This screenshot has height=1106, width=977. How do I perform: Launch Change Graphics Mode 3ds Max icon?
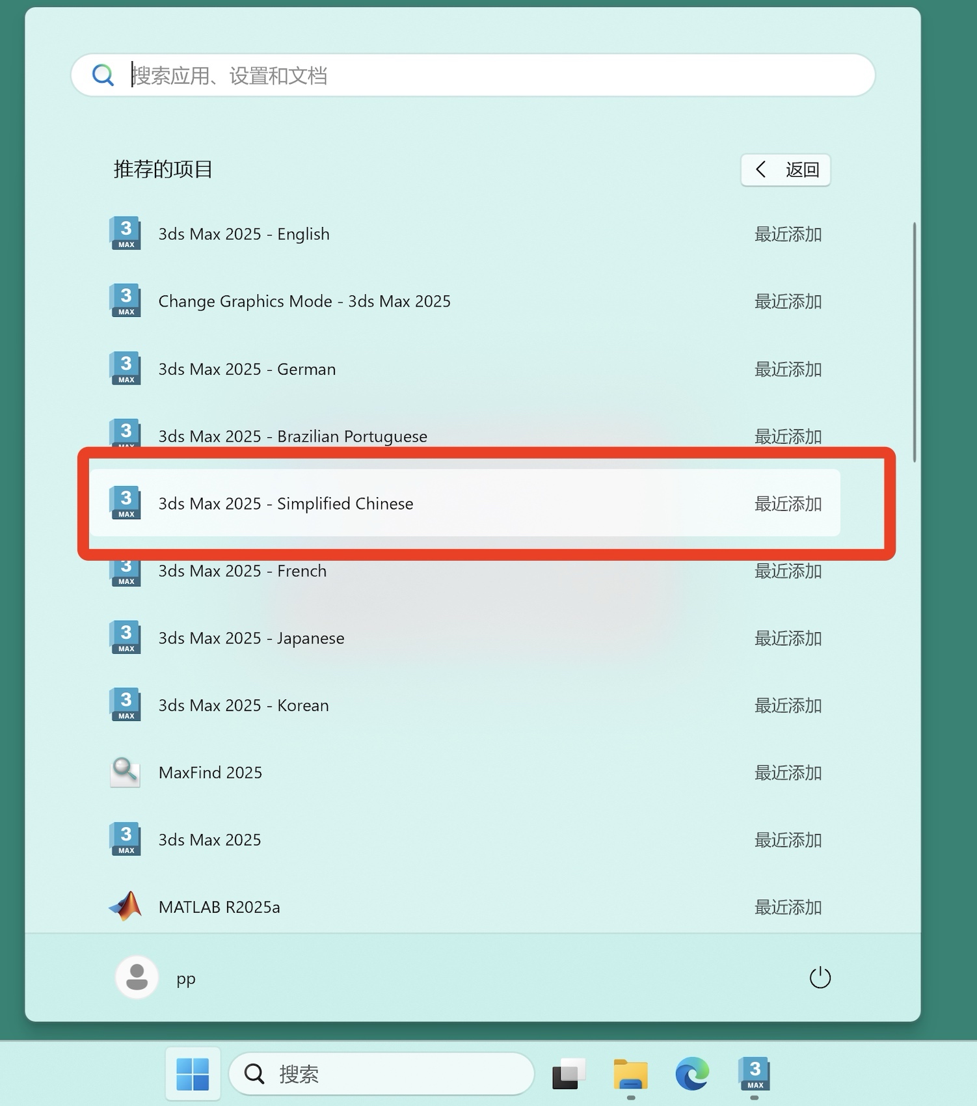coord(126,301)
